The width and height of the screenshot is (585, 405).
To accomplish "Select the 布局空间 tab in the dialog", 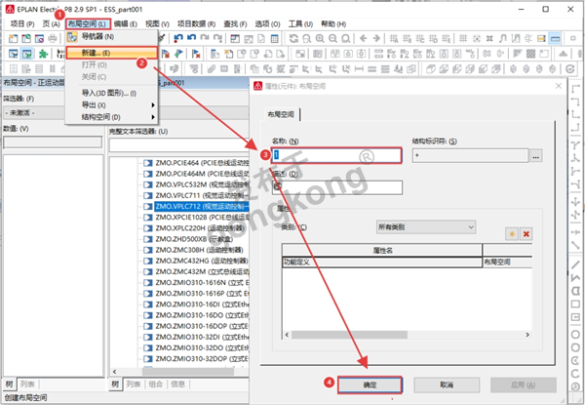I will coord(281,114).
